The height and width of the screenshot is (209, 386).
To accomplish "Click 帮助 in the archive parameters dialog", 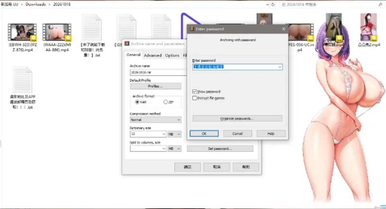I will click(246, 167).
